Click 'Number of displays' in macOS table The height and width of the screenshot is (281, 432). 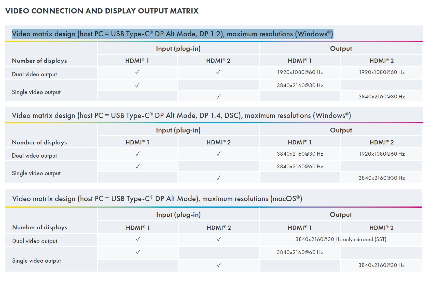coord(40,227)
